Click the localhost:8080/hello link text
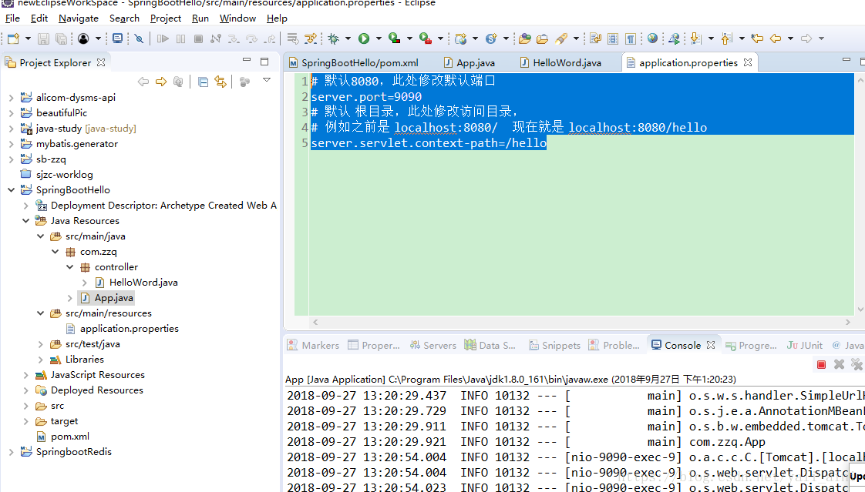The image size is (865, 492). [x=638, y=128]
